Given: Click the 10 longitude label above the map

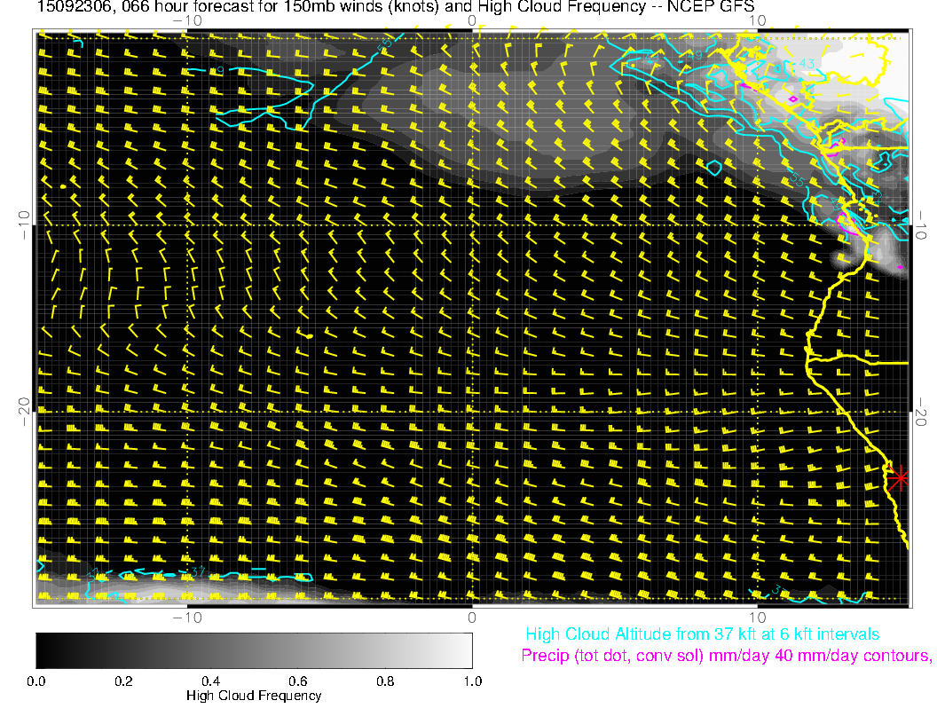Looking at the screenshot, I should coord(757,20).
